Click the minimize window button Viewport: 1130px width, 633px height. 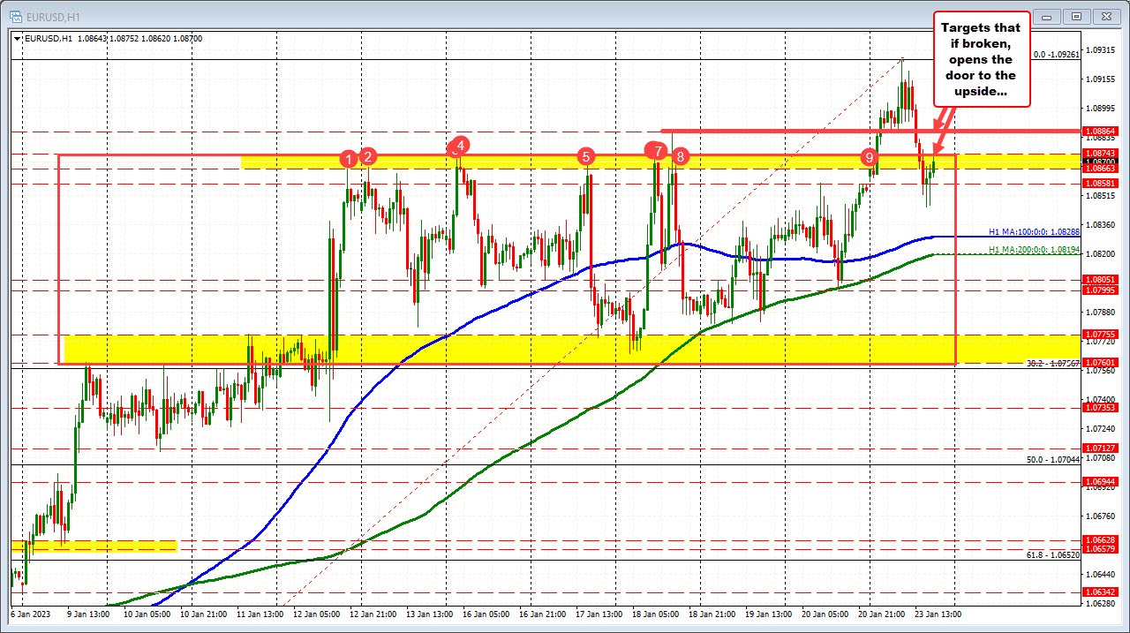[x=1046, y=16]
